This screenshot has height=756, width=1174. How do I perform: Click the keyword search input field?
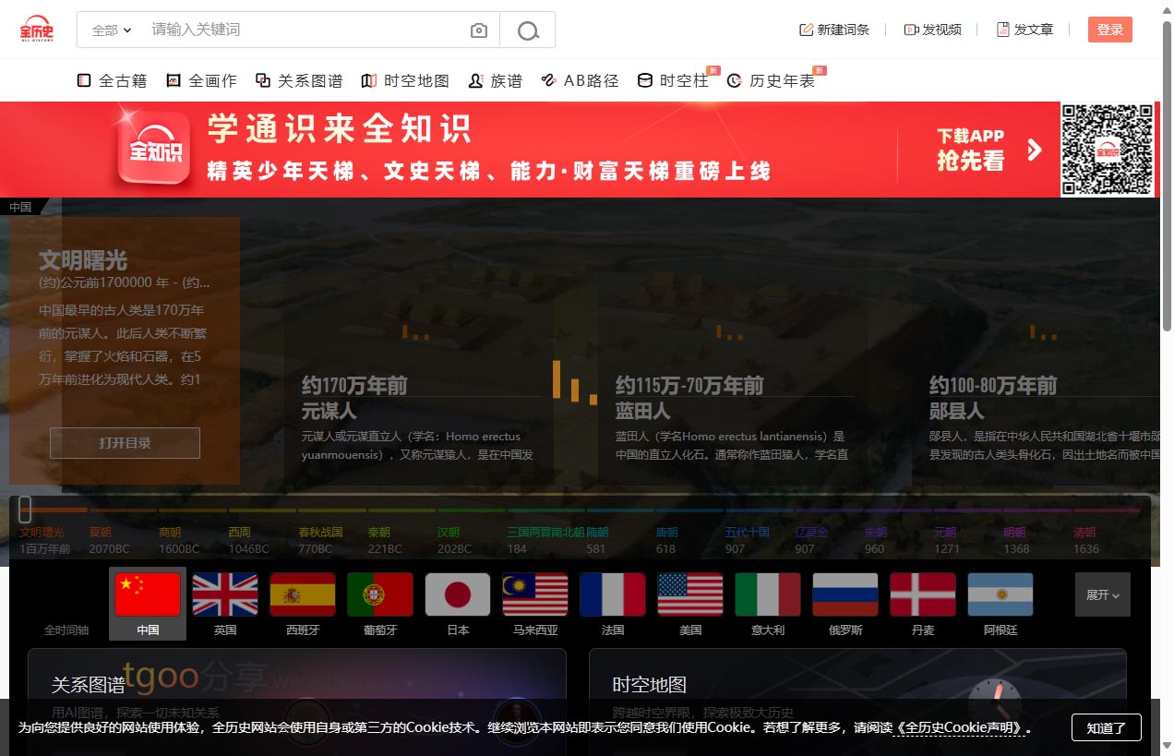[305, 30]
